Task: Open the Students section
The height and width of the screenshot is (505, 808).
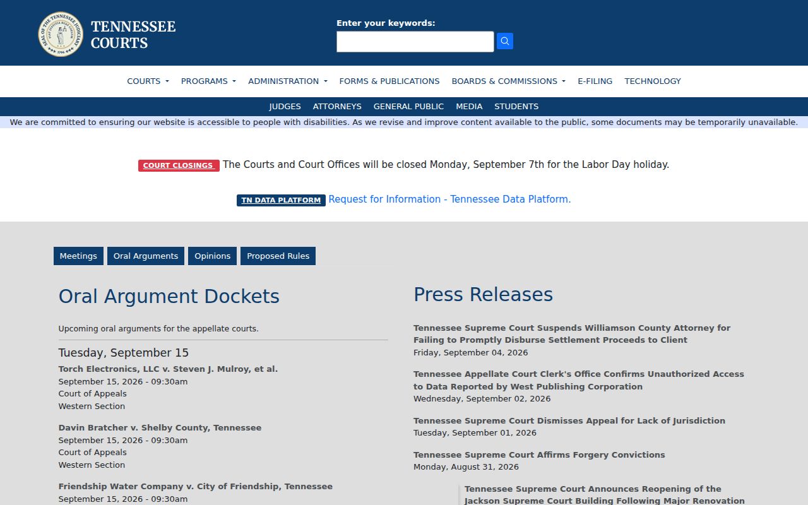Action: coord(516,106)
